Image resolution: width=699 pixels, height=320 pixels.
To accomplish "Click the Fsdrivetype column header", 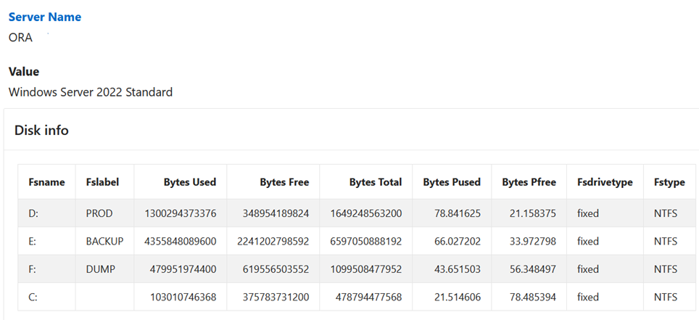I will click(x=605, y=182).
